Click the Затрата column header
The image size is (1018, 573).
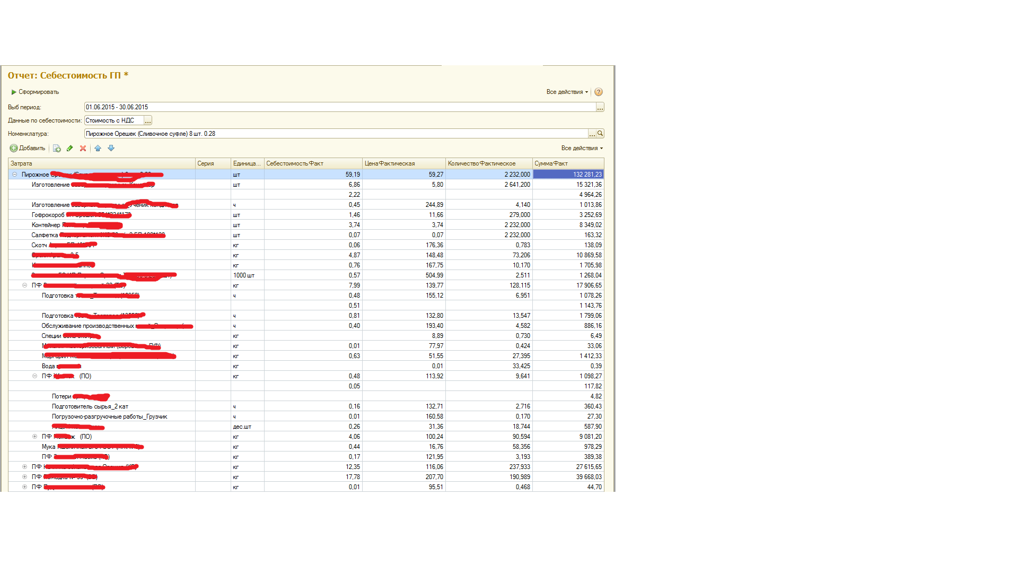click(102, 163)
